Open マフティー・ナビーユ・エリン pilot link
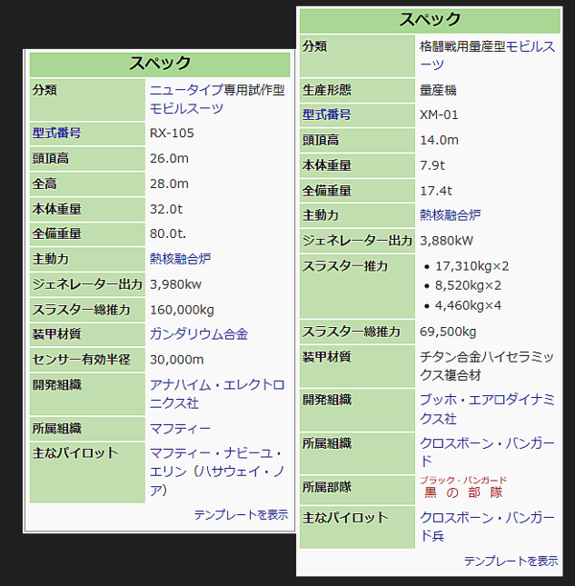This screenshot has width=575, height=586. (x=217, y=472)
